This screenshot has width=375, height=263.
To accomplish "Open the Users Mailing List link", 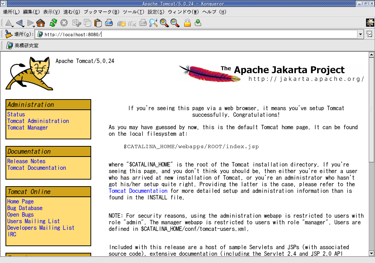I will pos(33,221).
